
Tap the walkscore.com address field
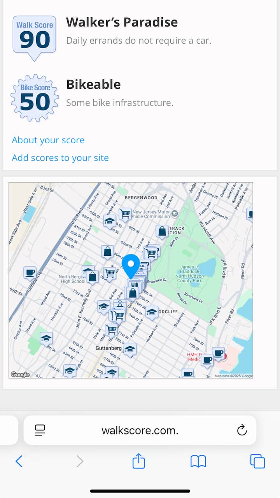[140, 430]
